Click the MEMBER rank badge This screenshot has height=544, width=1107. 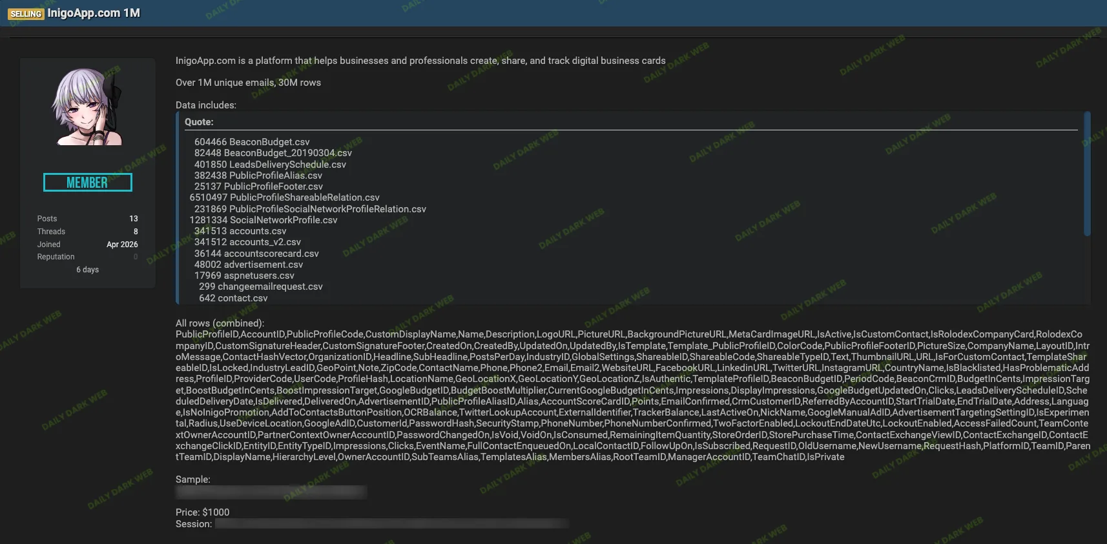tap(87, 183)
